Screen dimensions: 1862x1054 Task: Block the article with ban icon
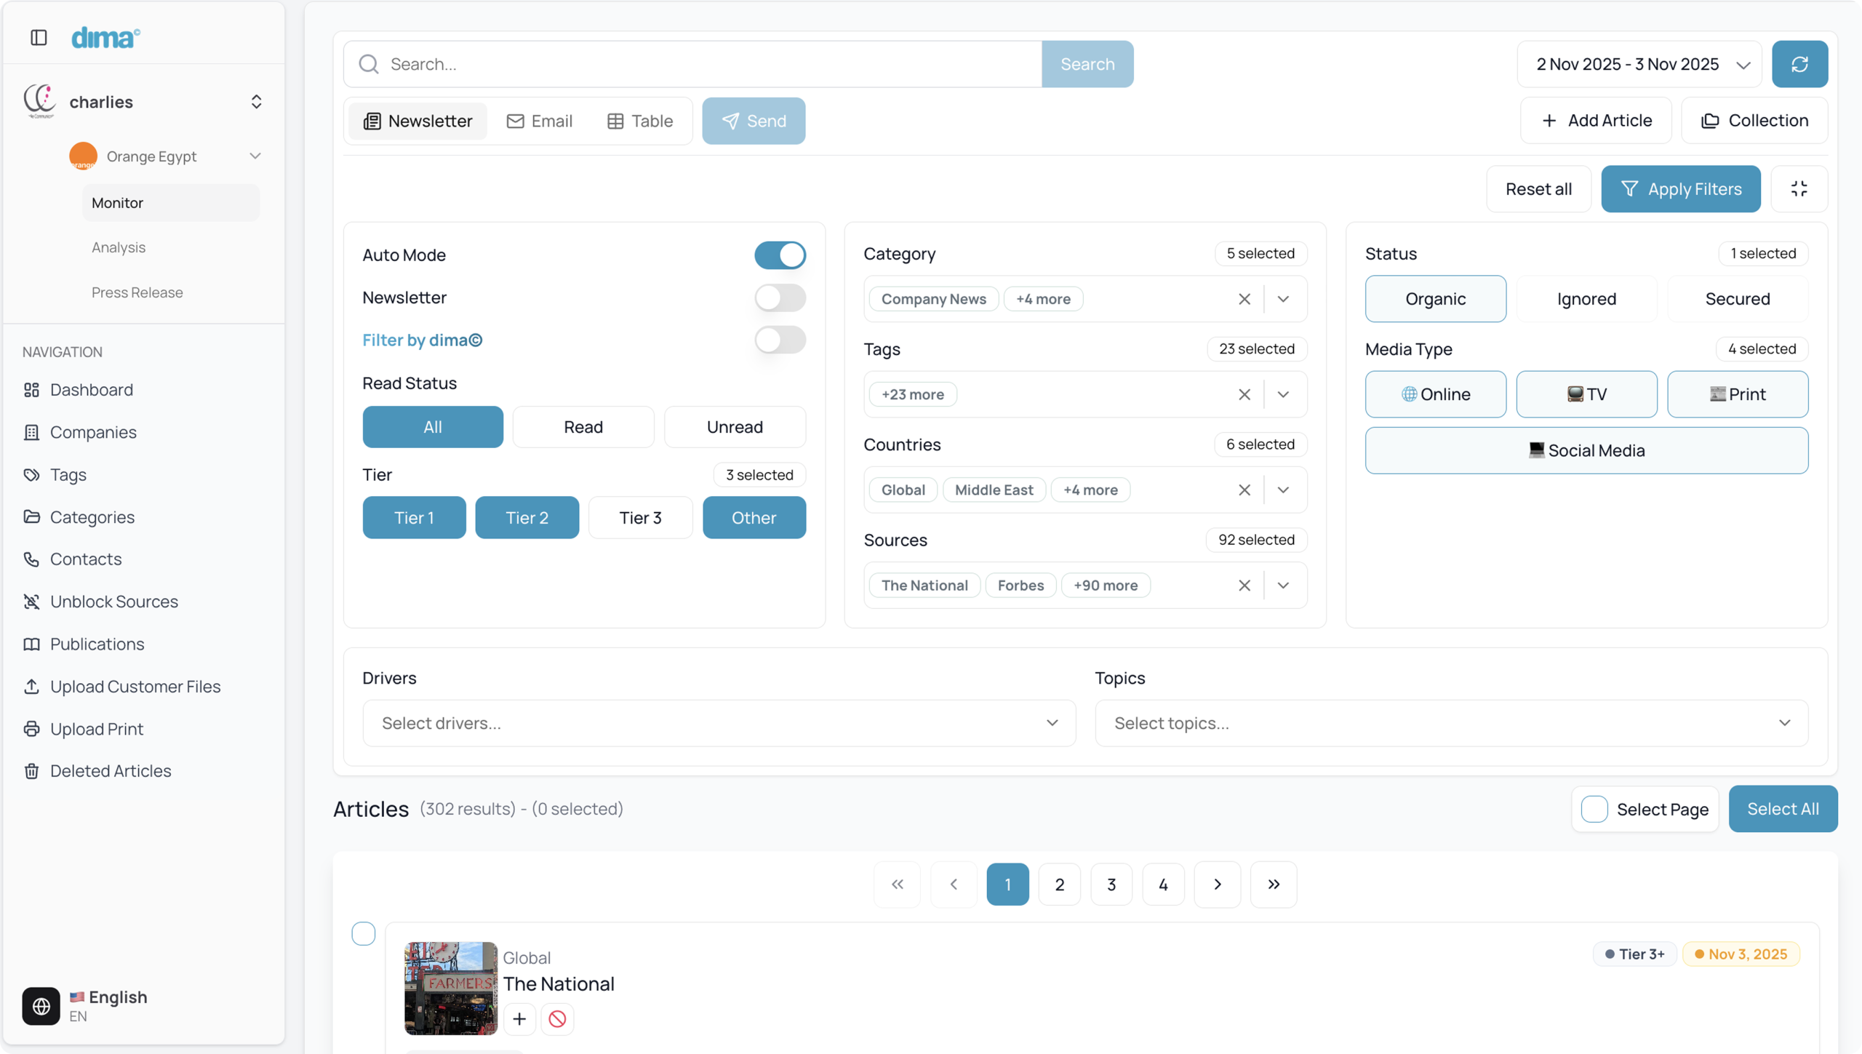point(557,1019)
